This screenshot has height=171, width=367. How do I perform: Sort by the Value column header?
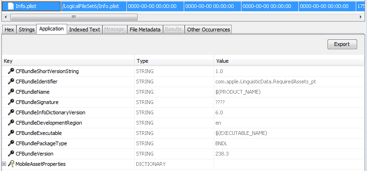(x=289, y=61)
